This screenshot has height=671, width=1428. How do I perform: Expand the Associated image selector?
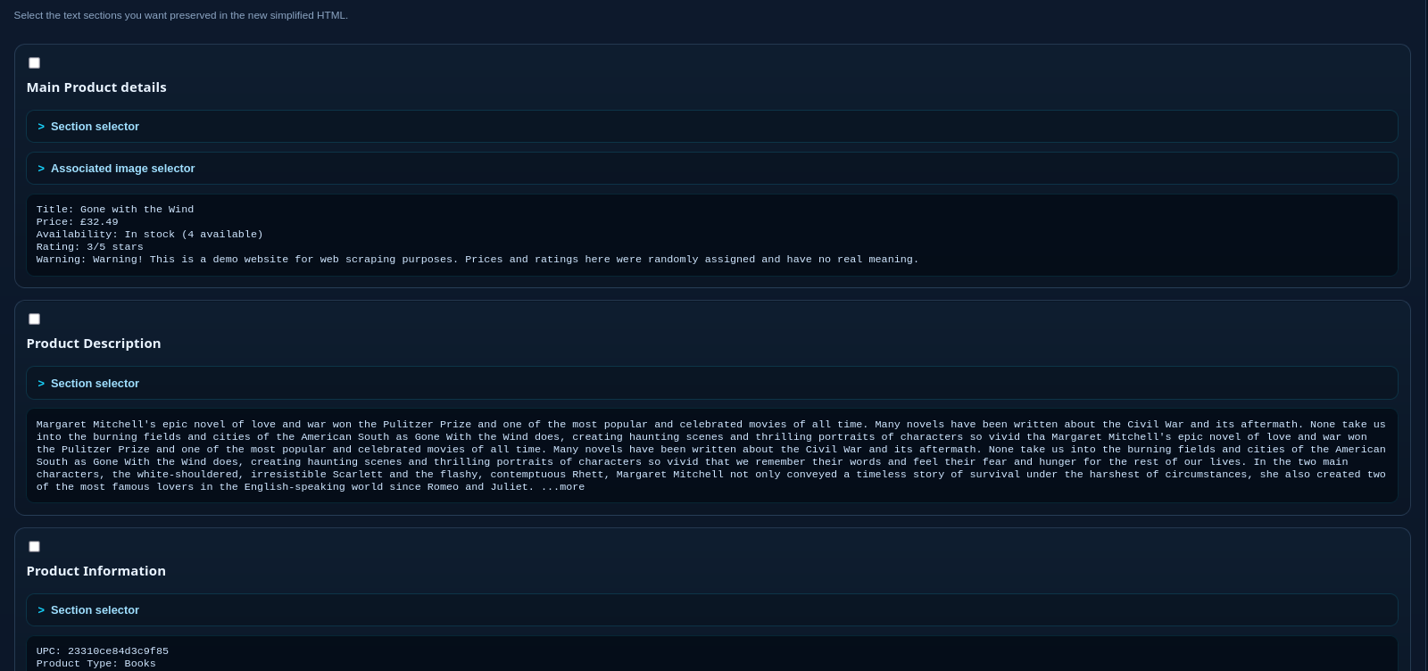coord(712,169)
